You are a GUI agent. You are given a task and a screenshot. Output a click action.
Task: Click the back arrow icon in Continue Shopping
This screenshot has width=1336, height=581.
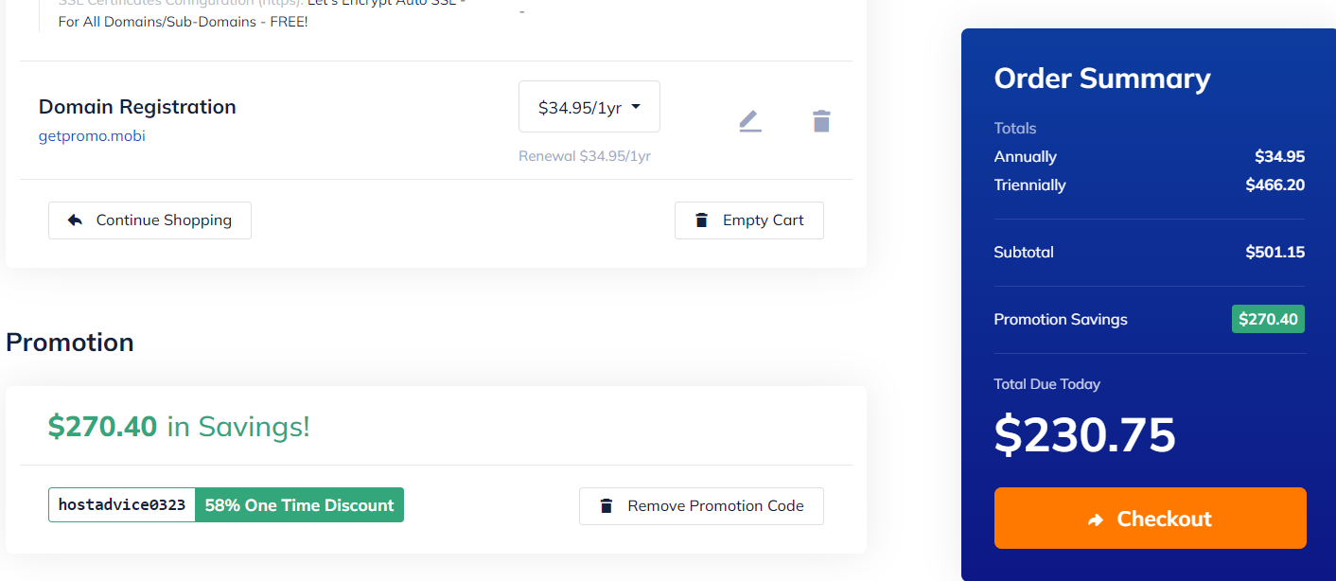coord(76,220)
